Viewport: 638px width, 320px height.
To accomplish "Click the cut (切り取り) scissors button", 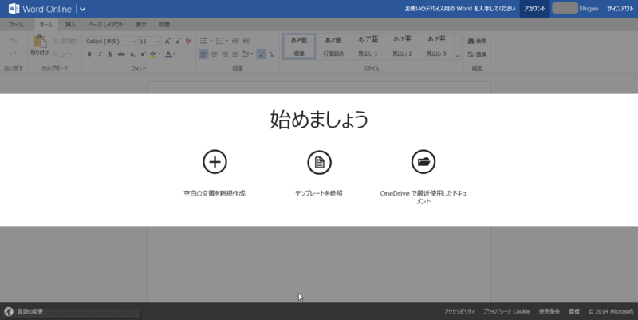I will tap(65, 41).
